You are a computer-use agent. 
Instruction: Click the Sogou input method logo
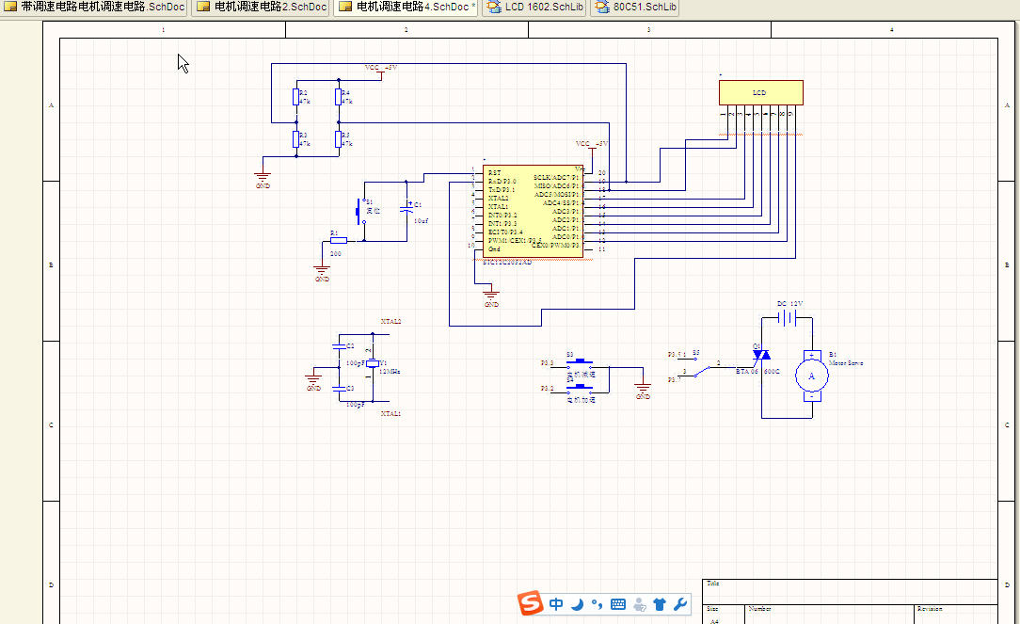click(530, 603)
